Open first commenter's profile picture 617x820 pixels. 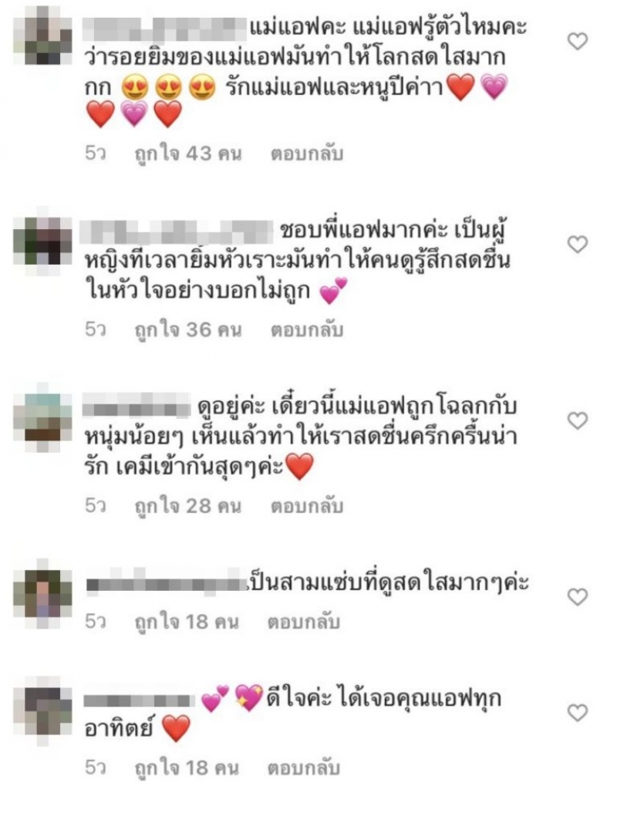(43, 35)
